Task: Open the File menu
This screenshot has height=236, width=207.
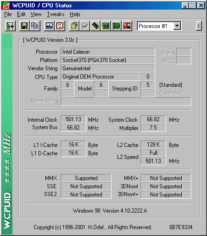Action: pos(8,14)
